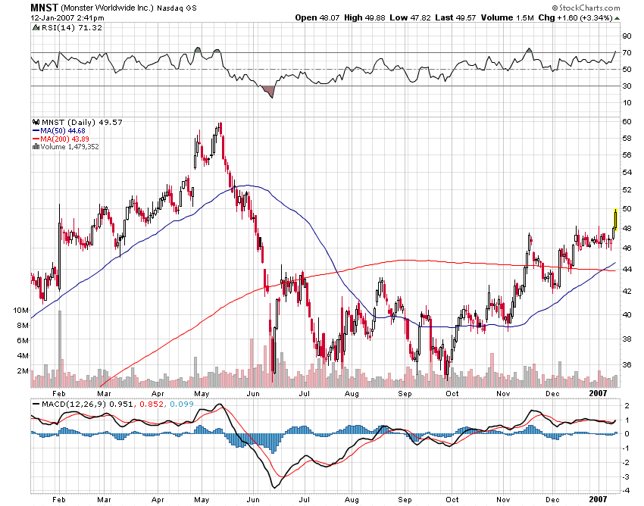Screen dimensions: 644x506
Task: Click the 10 label on RSI axis
Action: pyautogui.click(x=627, y=103)
